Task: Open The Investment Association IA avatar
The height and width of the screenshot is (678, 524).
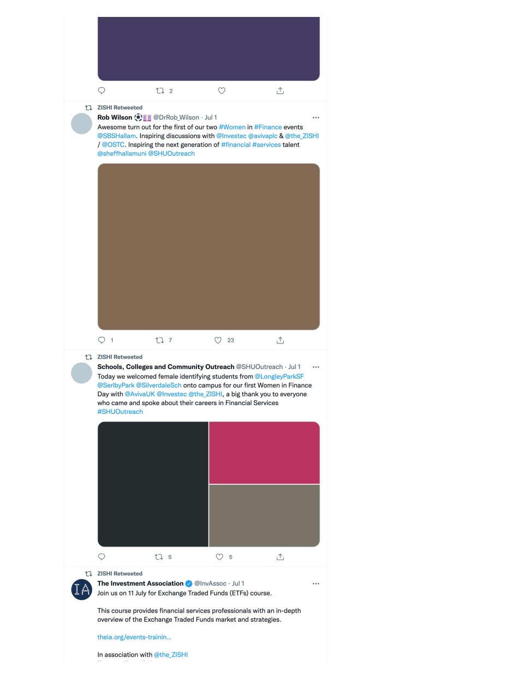Action: point(82,590)
